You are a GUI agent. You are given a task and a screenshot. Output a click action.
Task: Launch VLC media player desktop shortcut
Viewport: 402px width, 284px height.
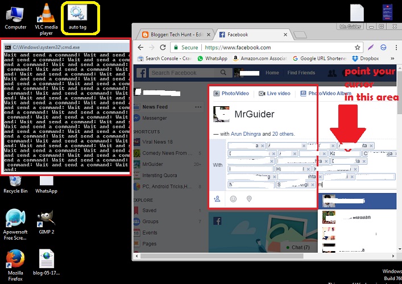pyautogui.click(x=46, y=19)
